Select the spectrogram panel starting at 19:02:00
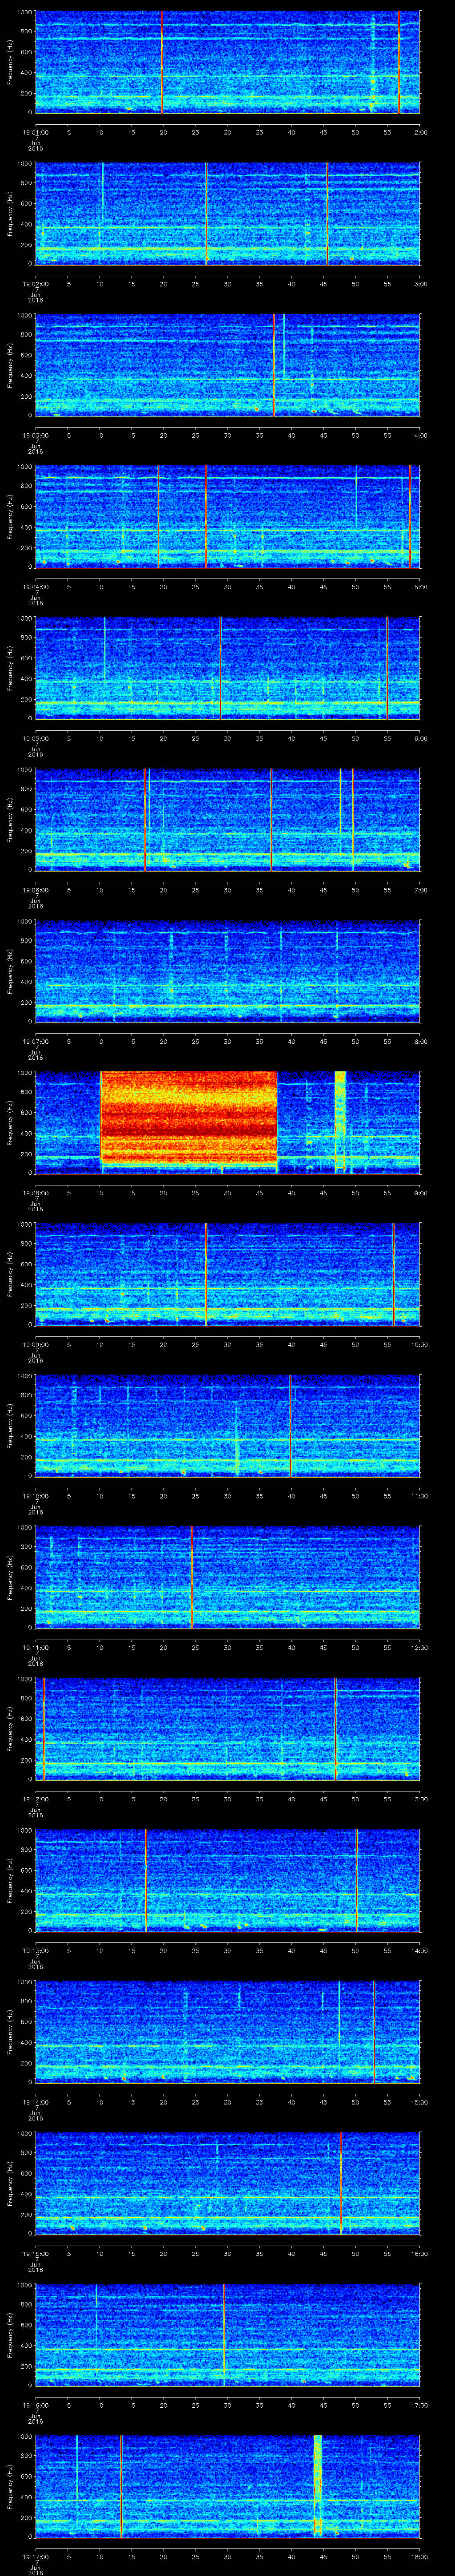 coord(227,213)
